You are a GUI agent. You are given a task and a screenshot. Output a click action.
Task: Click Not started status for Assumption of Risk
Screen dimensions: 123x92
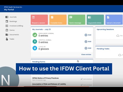pos(86,85)
